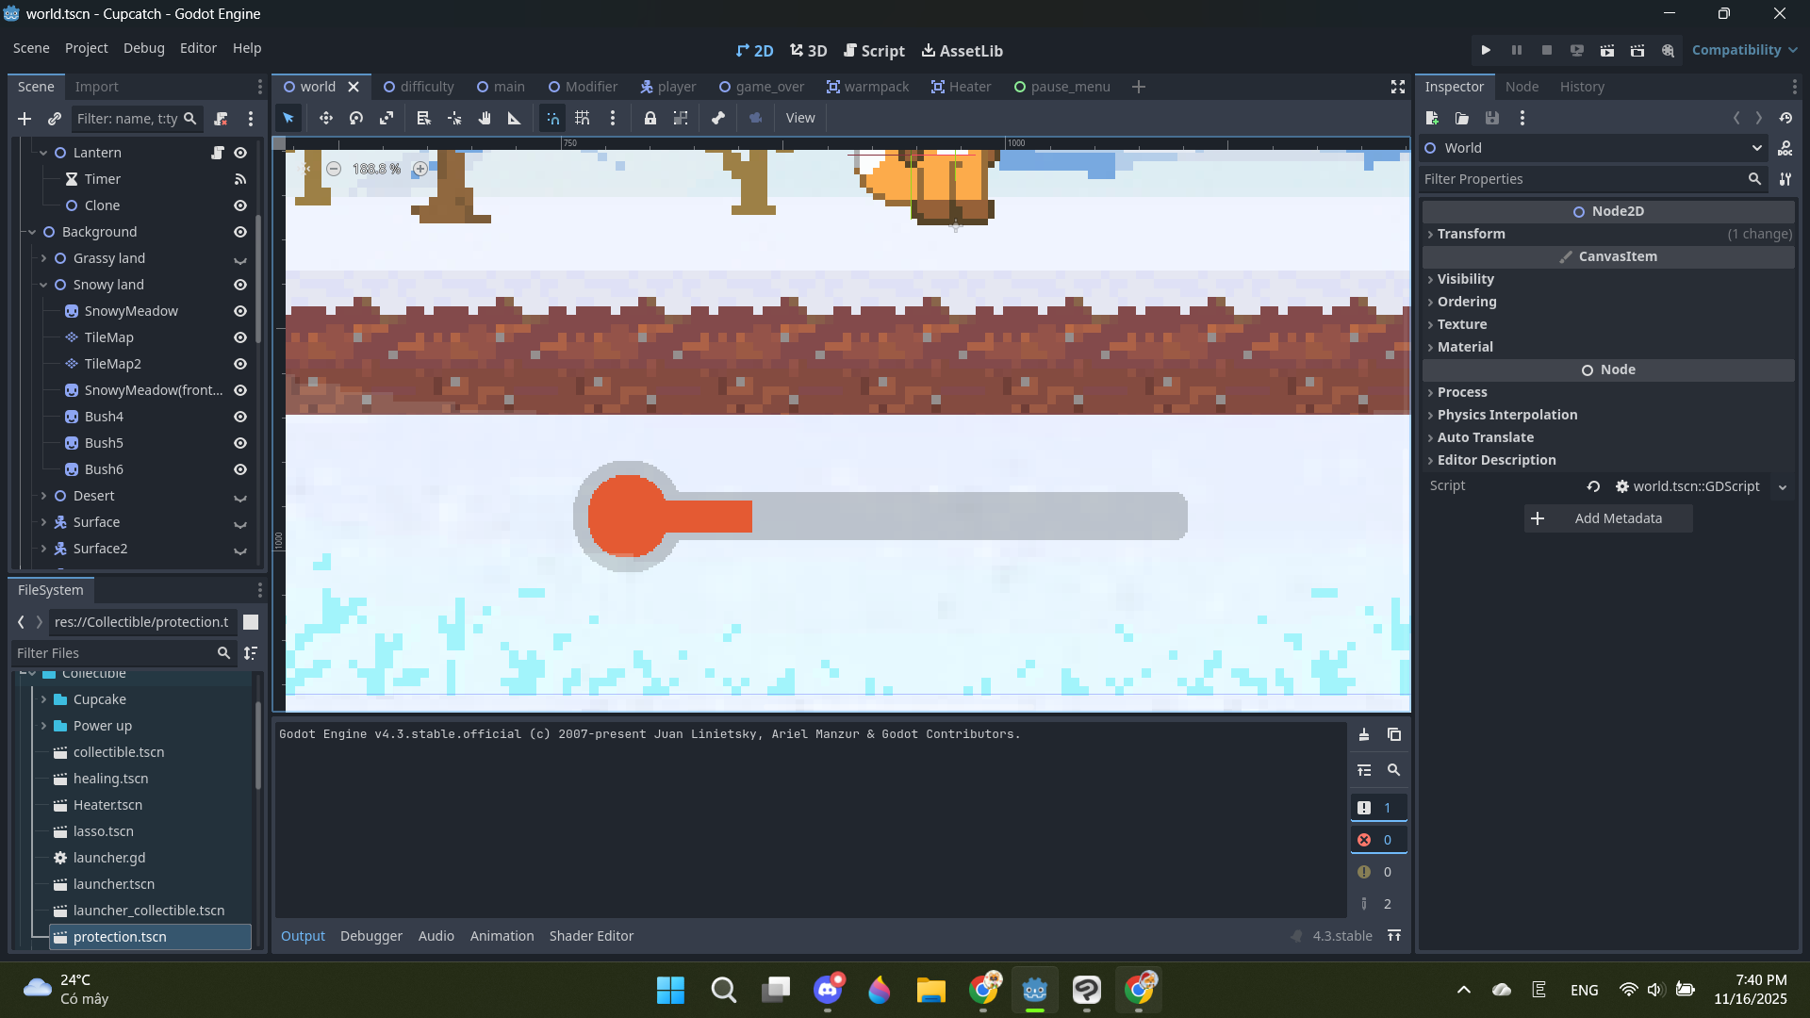Screen dimensions: 1810x1018
Task: Click the Add Child Node plus icon
Action: pos(25,119)
